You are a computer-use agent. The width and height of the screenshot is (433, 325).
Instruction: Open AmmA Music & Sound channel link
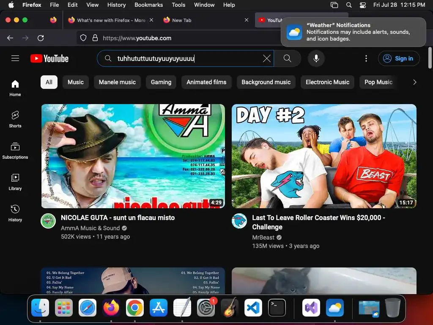click(90, 228)
